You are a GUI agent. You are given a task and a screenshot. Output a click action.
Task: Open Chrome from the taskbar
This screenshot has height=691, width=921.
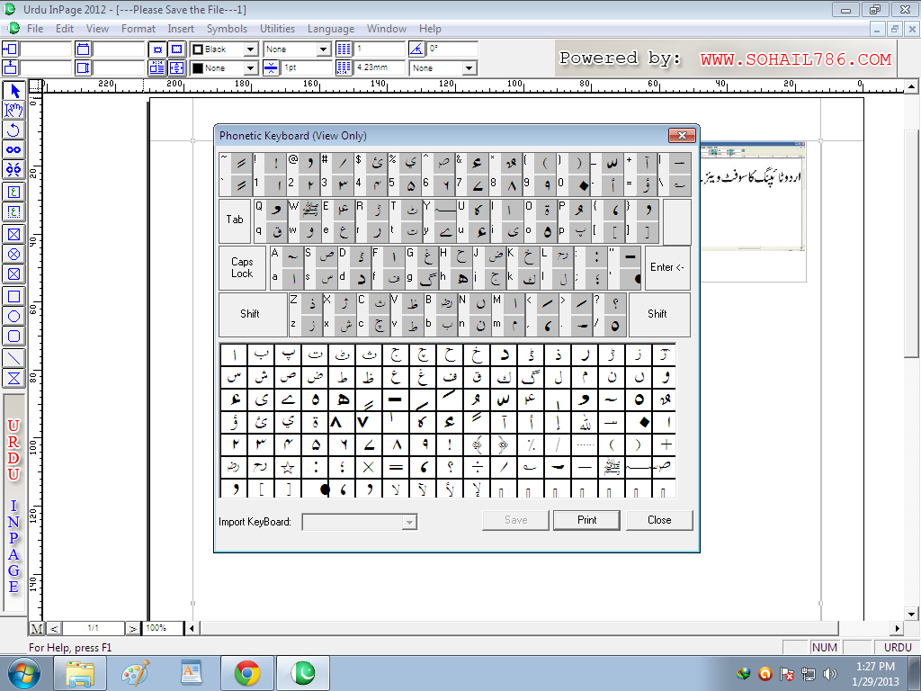[x=247, y=673]
